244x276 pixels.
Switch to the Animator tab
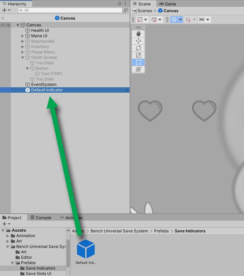(72, 218)
